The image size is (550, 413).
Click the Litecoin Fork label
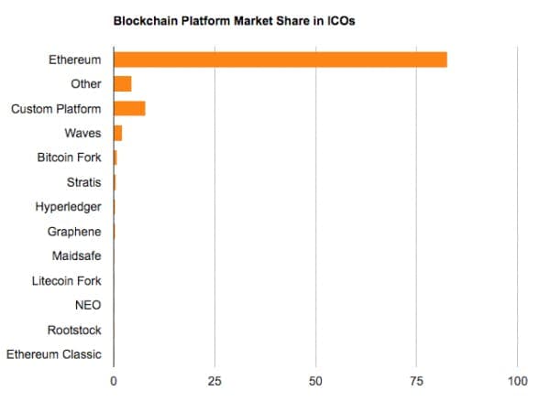coord(67,281)
